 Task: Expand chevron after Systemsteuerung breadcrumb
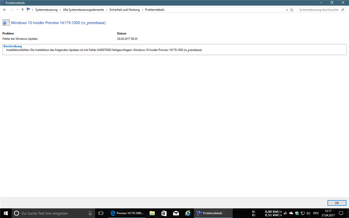pos(60,10)
